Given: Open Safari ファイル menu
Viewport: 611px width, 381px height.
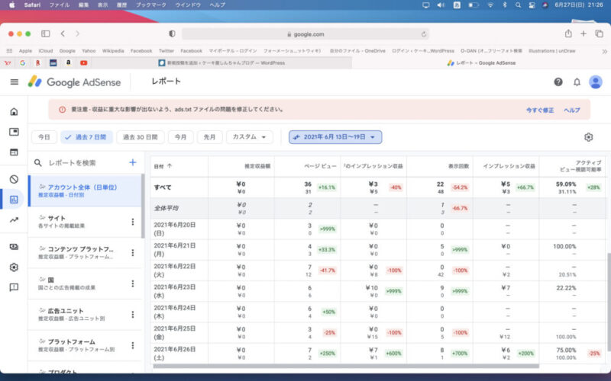Looking at the screenshot, I should 60,5.
